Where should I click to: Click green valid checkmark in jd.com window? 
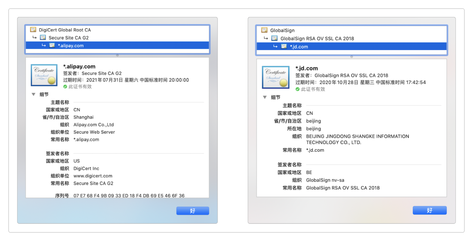(x=297, y=89)
